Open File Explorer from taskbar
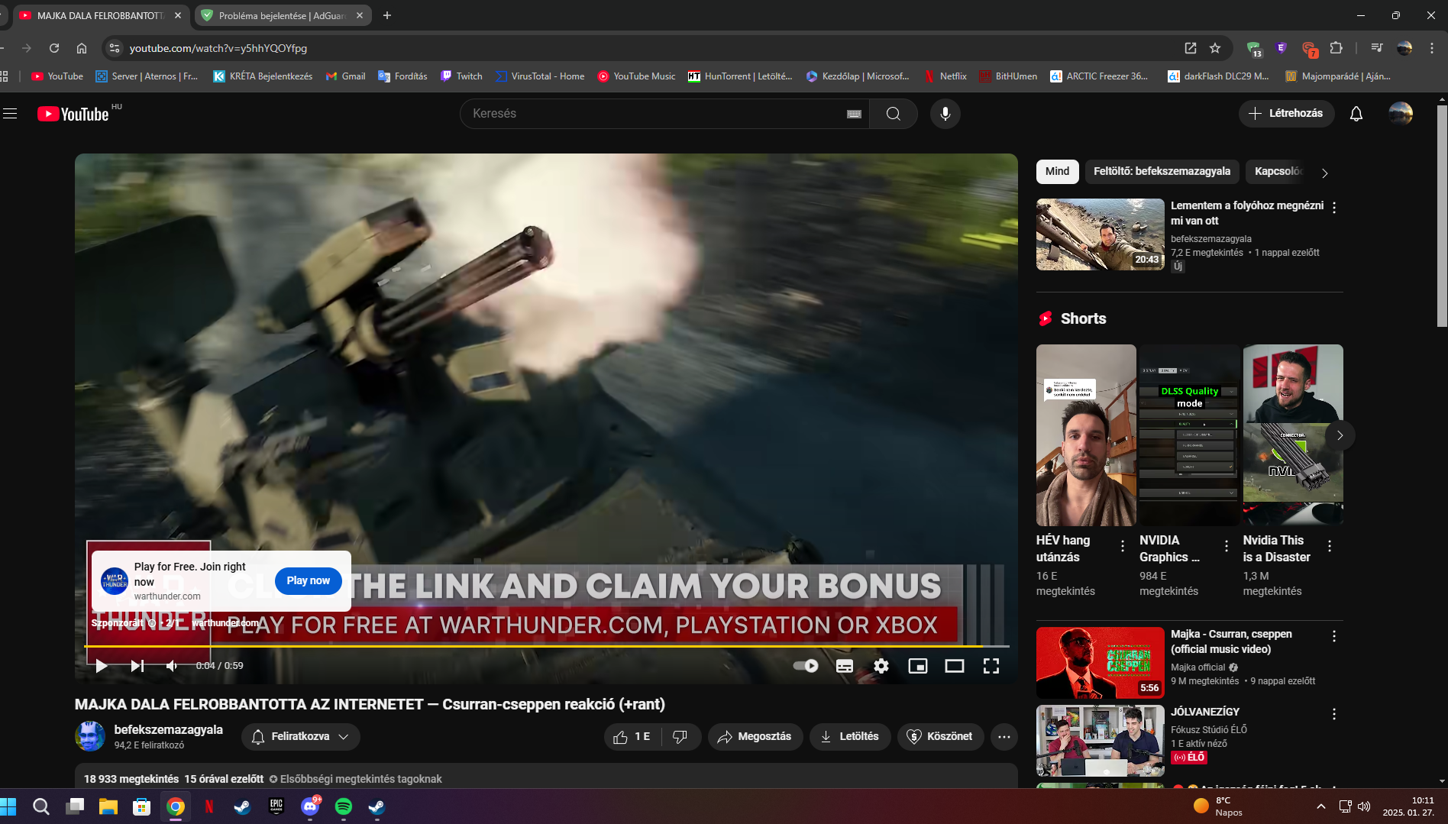Image resolution: width=1448 pixels, height=824 pixels. click(108, 806)
